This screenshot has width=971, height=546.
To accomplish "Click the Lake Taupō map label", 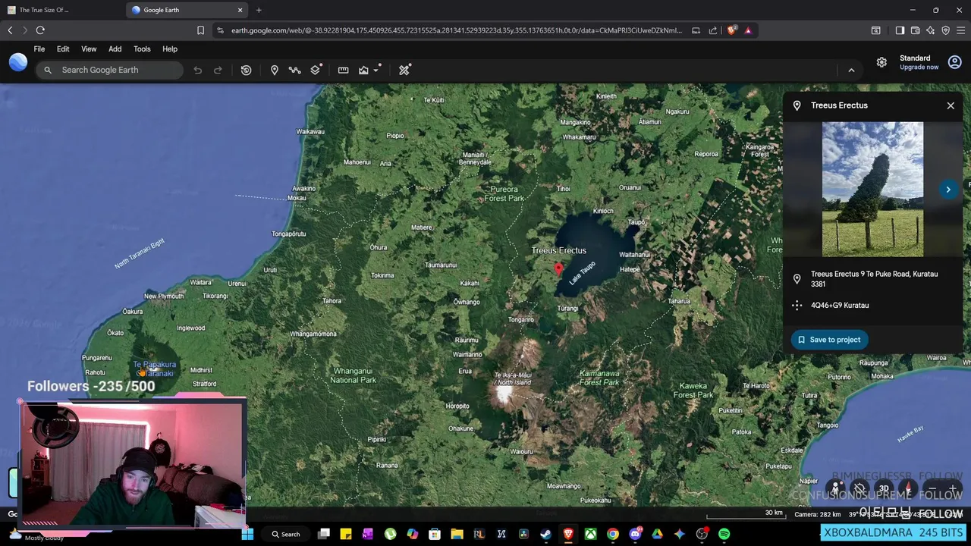I will 583,272.
